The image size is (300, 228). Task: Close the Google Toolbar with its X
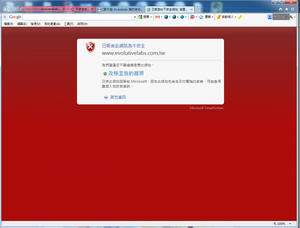coord(5,17)
